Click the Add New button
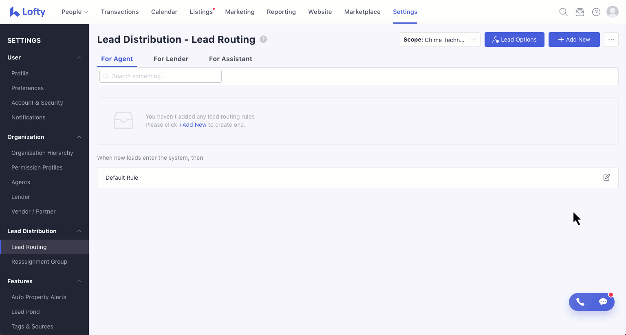 click(574, 40)
